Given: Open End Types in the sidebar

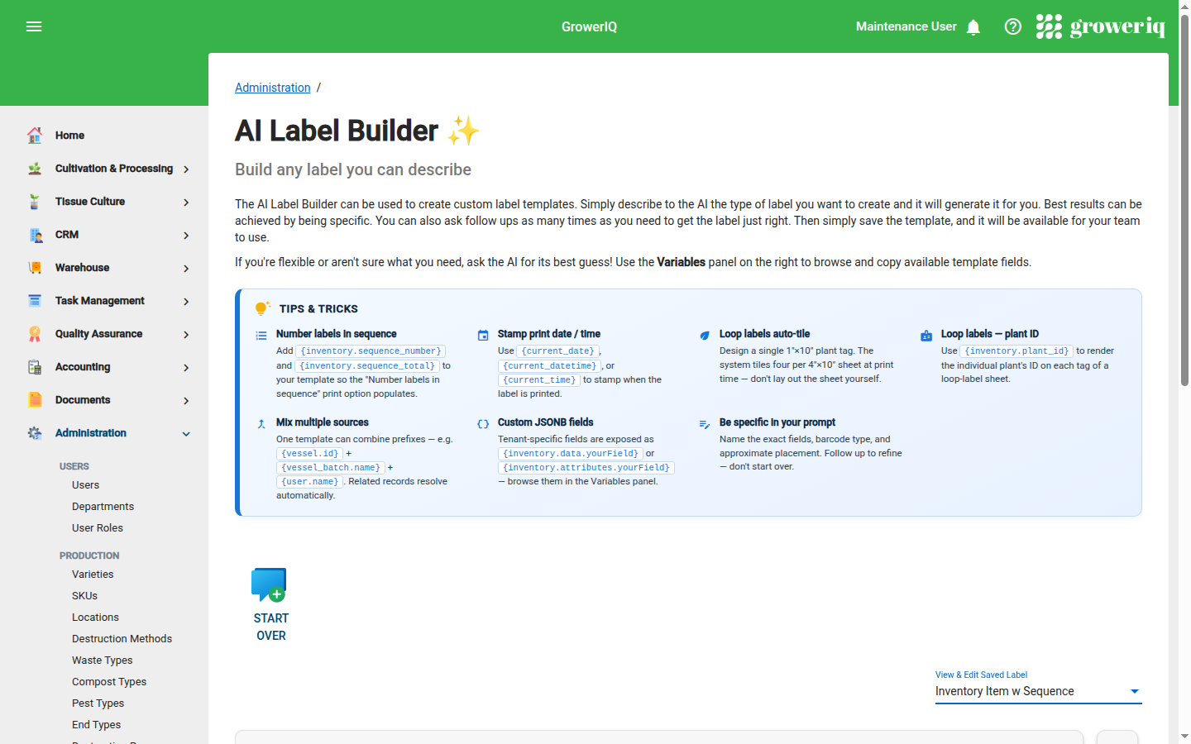Looking at the screenshot, I should click(96, 725).
